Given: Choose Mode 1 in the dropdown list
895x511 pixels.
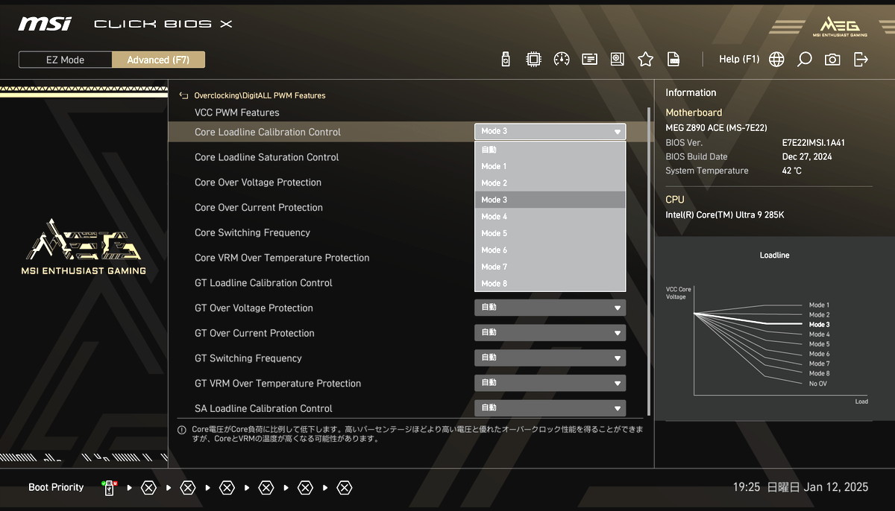Looking at the screenshot, I should (550, 166).
